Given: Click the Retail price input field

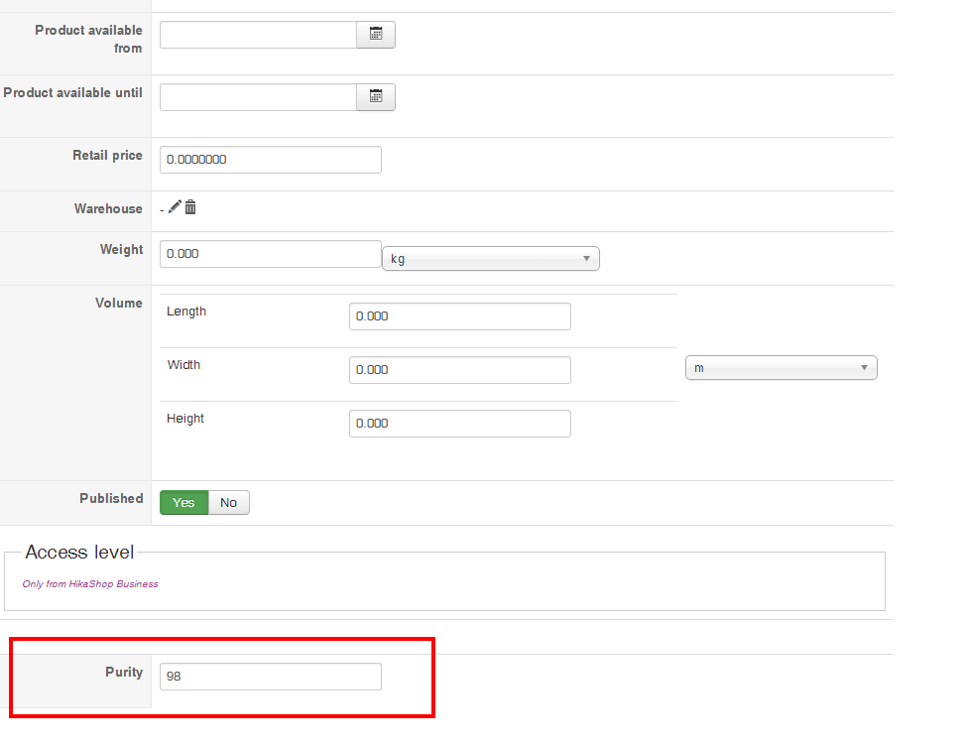Looking at the screenshot, I should click(271, 160).
